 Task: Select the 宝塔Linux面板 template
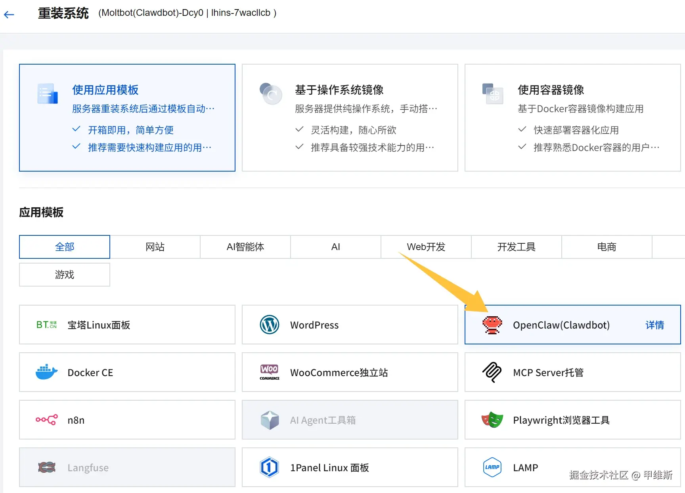(x=127, y=325)
